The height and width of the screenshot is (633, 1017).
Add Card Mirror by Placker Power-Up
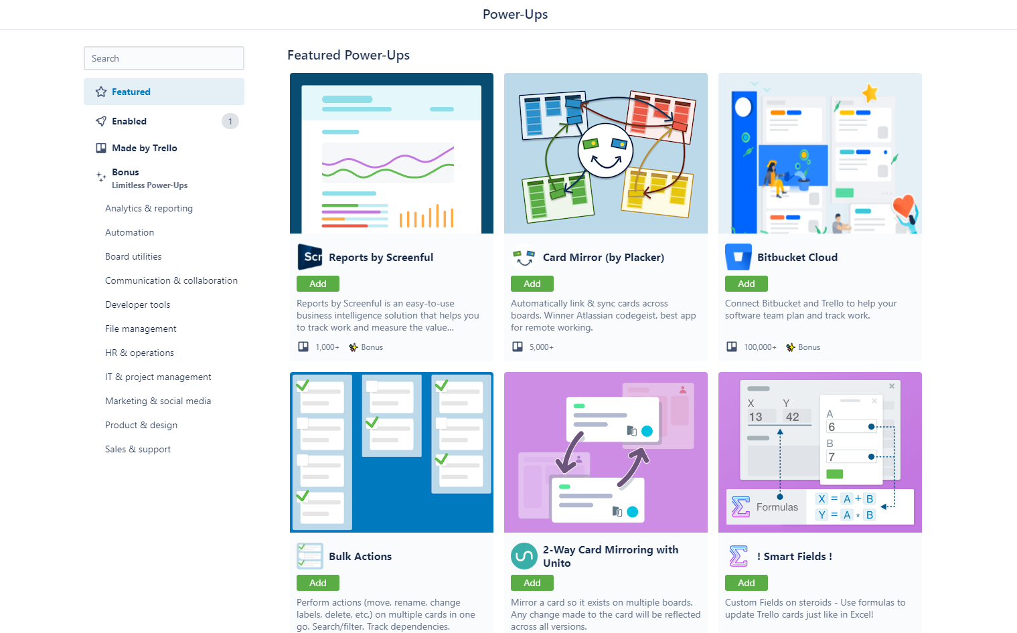click(532, 284)
